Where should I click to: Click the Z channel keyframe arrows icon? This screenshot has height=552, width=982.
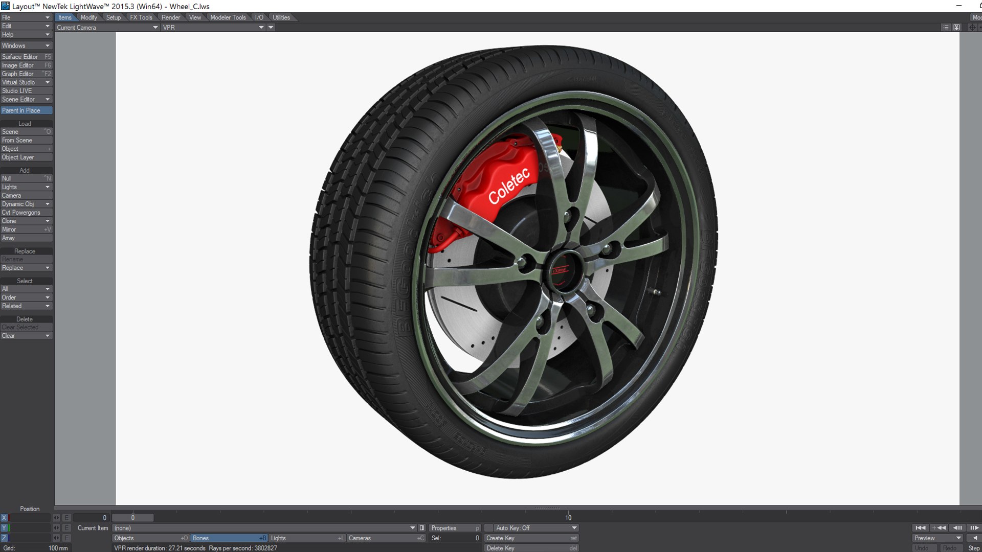tap(56, 538)
